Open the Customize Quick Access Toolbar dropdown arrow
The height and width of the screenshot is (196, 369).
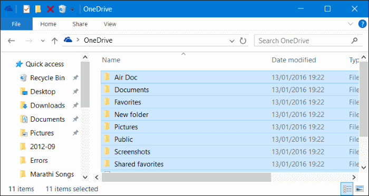click(72, 9)
